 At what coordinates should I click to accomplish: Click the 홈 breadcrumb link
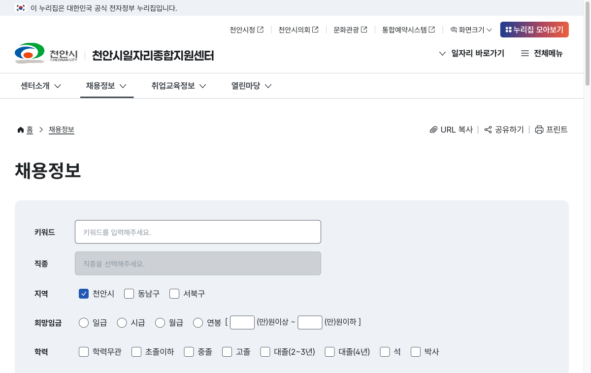pyautogui.click(x=30, y=130)
